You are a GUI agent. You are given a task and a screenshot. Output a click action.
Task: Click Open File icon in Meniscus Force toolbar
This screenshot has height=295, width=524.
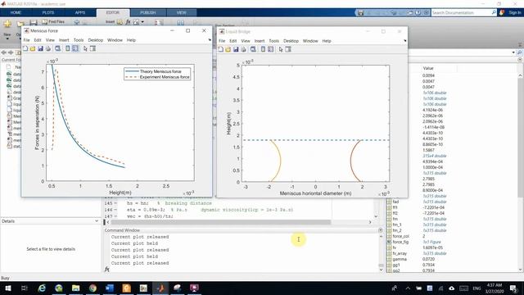click(33, 49)
